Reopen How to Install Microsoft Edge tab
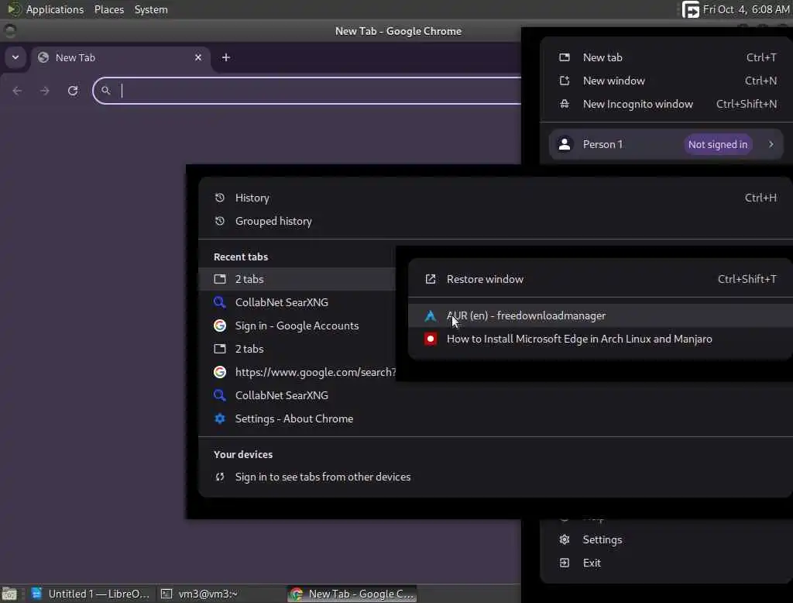 pyautogui.click(x=600, y=339)
